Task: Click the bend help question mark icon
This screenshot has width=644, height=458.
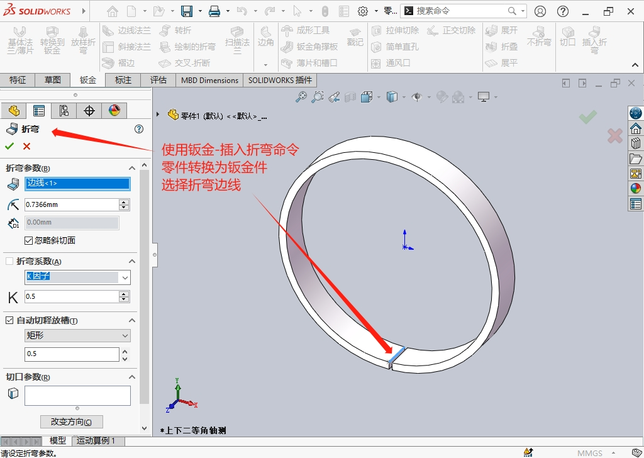Action: pyautogui.click(x=139, y=129)
